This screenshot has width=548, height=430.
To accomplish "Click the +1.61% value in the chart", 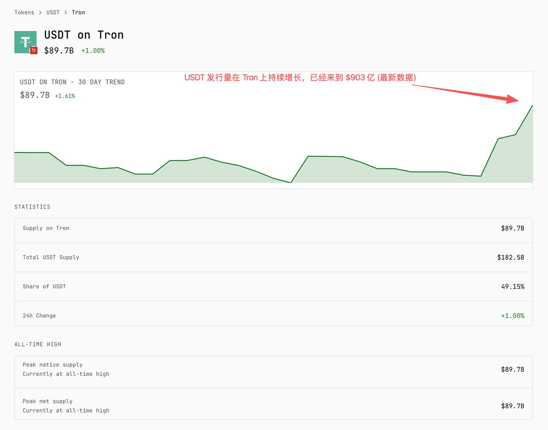I will [x=65, y=96].
